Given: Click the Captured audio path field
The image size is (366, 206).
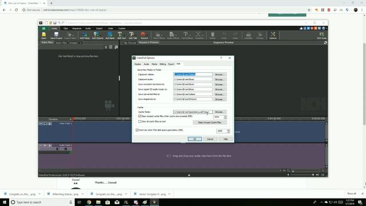Looking at the screenshot, I should click(x=193, y=80).
